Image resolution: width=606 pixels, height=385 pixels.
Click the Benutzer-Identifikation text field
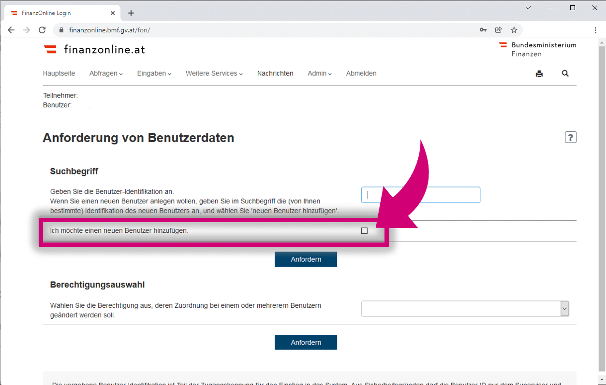(420, 195)
